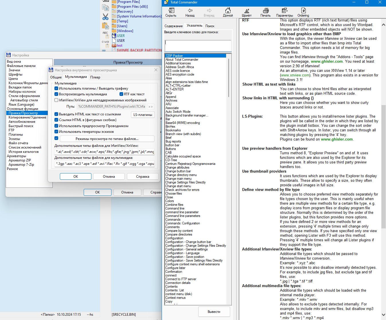Screen dimensions: 386x320
Task: Click the keyword search input field
Action: pyautogui.click(x=198, y=46)
